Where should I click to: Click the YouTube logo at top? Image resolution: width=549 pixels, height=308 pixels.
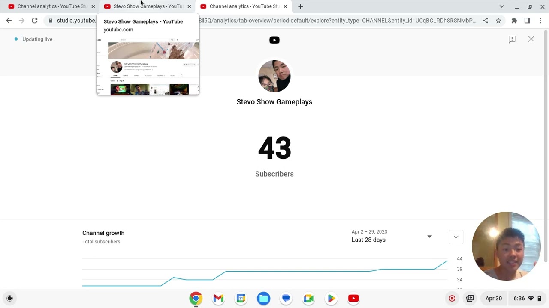pos(274,40)
